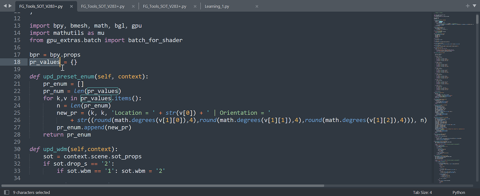
Task: Click 'pr_num' on line 22
Action: pos(53,91)
